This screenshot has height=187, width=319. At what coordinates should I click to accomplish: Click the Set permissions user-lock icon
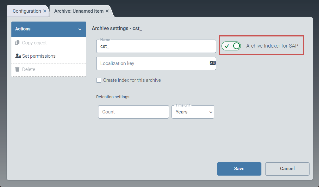tap(18, 56)
